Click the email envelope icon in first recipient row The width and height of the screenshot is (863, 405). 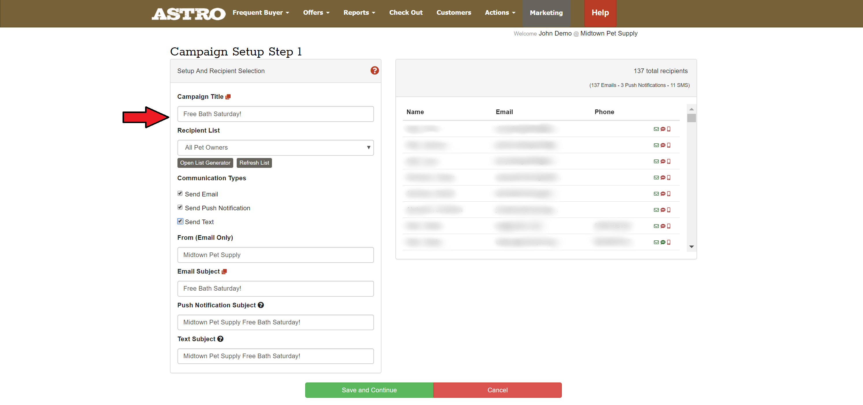(656, 129)
